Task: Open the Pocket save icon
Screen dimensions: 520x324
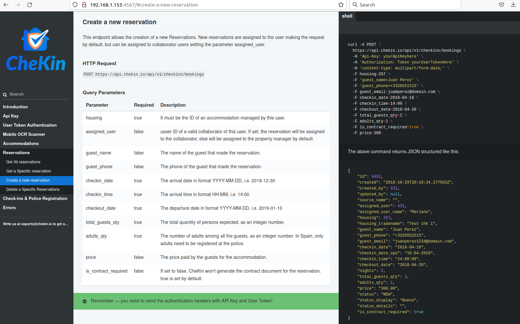Action: [x=502, y=5]
